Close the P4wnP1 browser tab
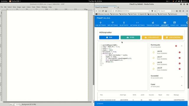 [115, 7]
